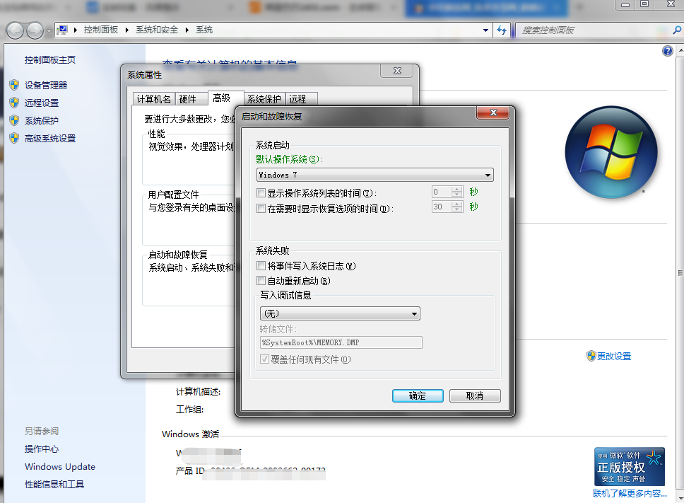Click 系统 breadcrumb
This screenshot has width=684, height=503.
(204, 30)
